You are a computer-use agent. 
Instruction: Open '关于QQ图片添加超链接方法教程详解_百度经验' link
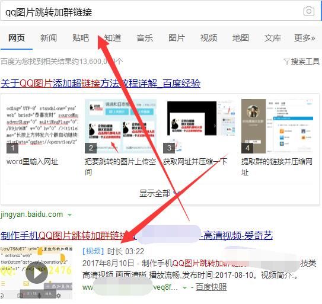pos(101,84)
